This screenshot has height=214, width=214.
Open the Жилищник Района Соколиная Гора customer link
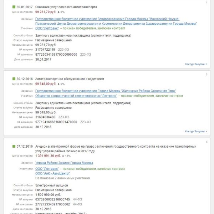pyautogui.click(x=106, y=91)
